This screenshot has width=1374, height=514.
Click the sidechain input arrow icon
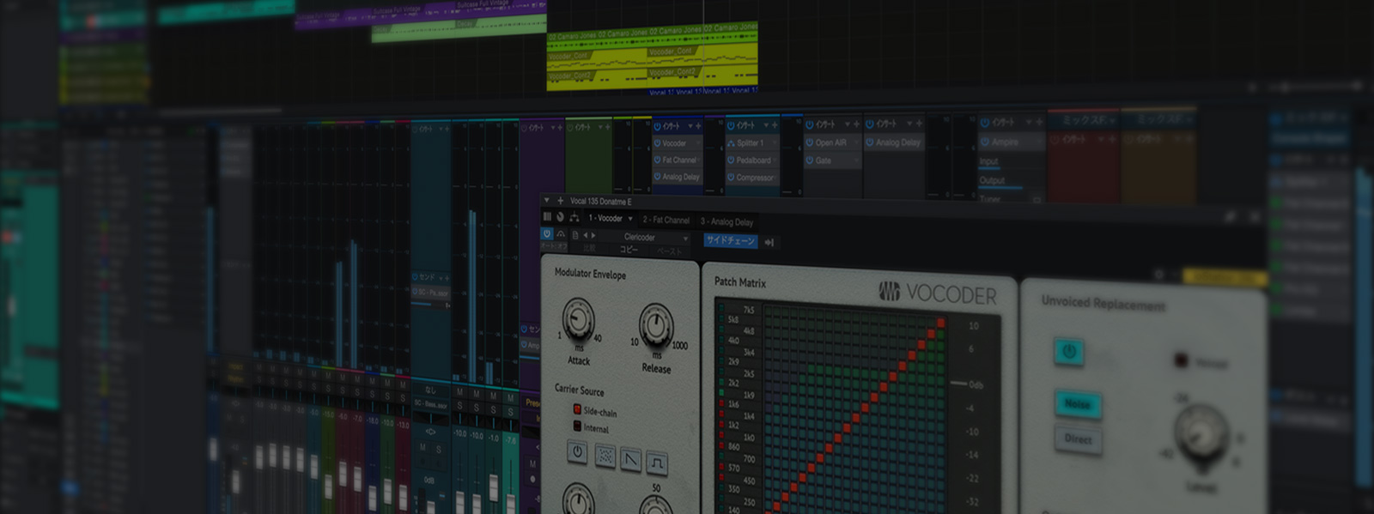(769, 243)
